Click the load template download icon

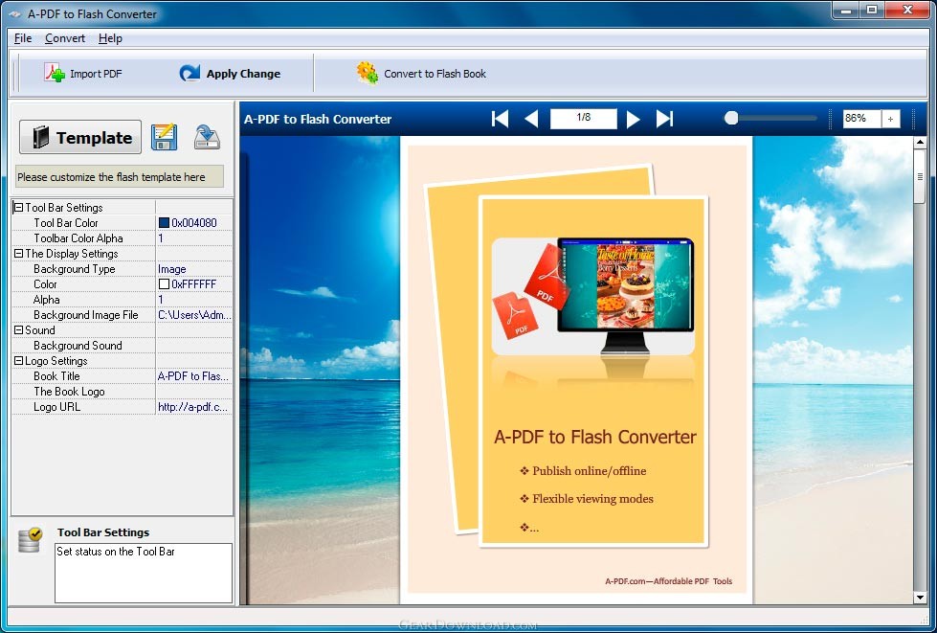pos(207,137)
